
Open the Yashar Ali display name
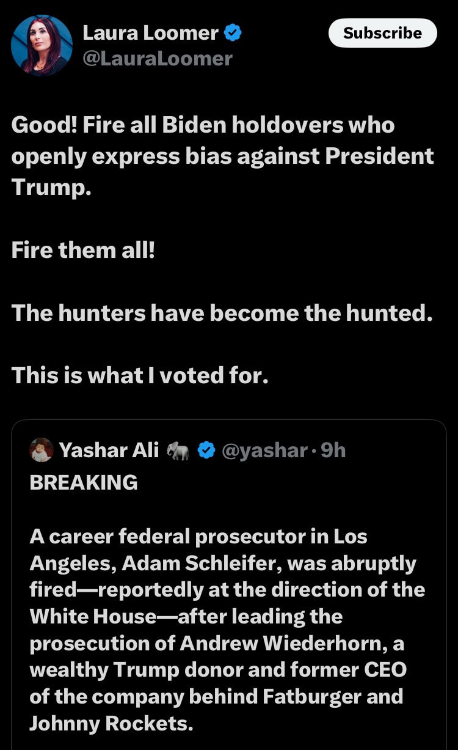click(109, 450)
